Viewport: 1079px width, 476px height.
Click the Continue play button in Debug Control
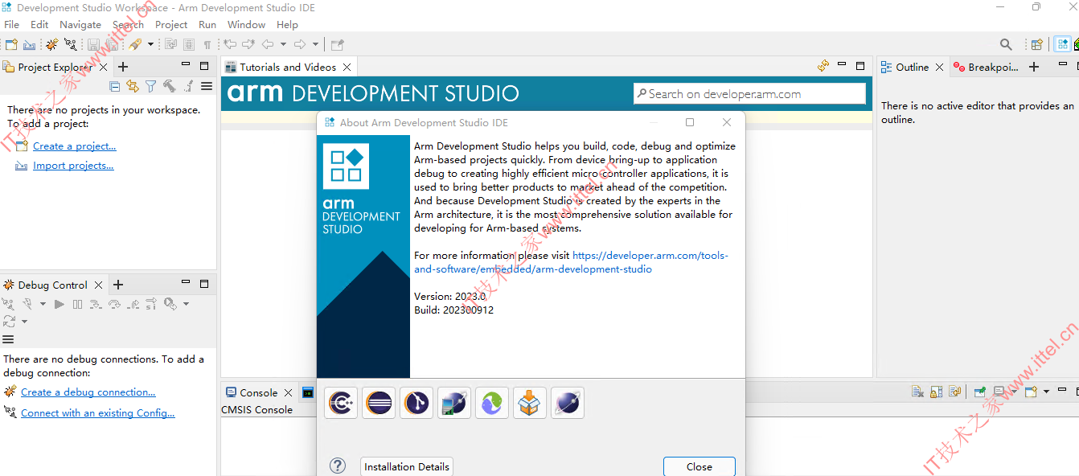coord(59,304)
